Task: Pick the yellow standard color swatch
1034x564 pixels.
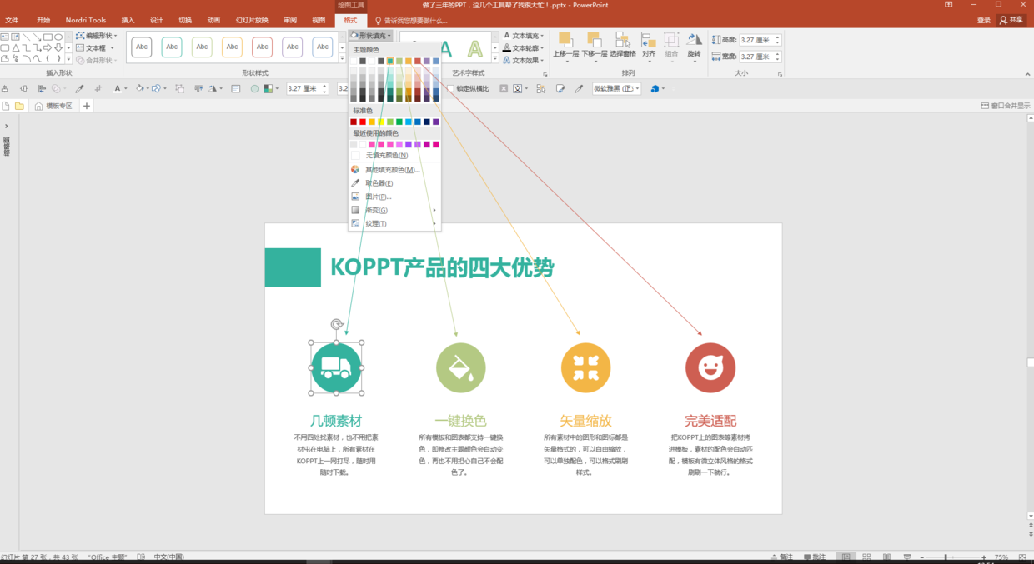Action: pyautogui.click(x=380, y=122)
